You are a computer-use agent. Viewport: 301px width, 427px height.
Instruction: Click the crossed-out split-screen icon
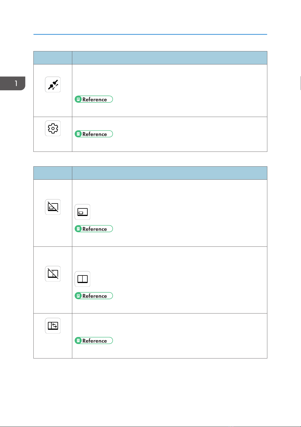53,274
